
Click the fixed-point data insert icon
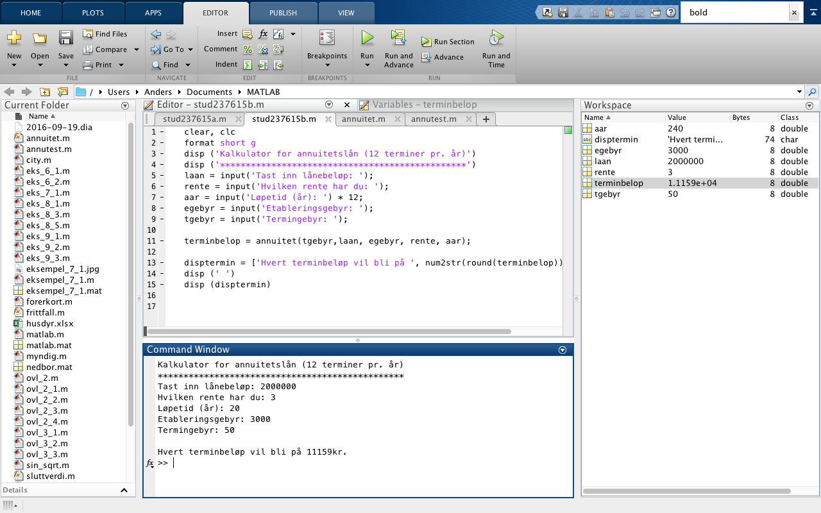coord(278,34)
